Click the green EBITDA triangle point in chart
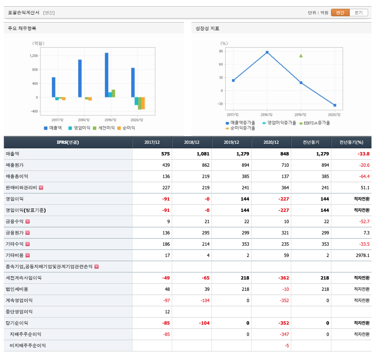 pos(301,56)
